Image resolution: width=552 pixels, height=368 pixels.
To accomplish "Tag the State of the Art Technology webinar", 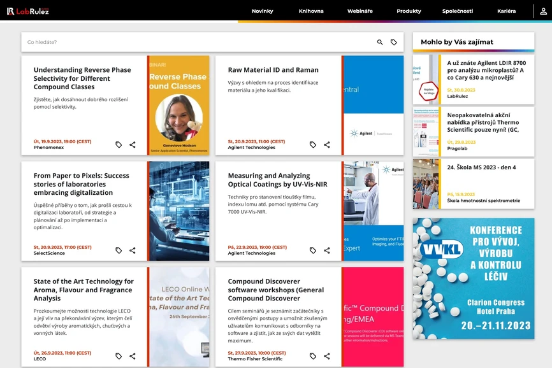I will click(119, 356).
